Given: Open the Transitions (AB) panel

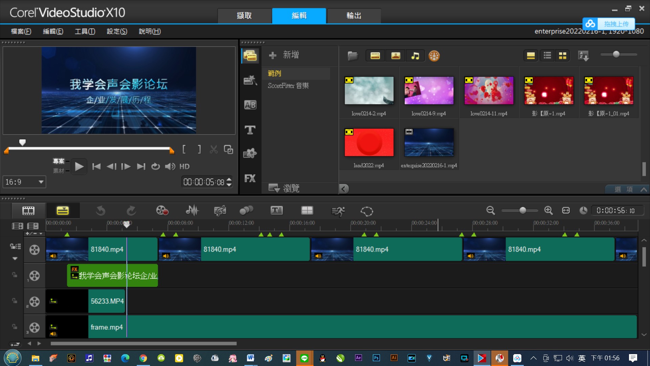Looking at the screenshot, I should [x=250, y=105].
